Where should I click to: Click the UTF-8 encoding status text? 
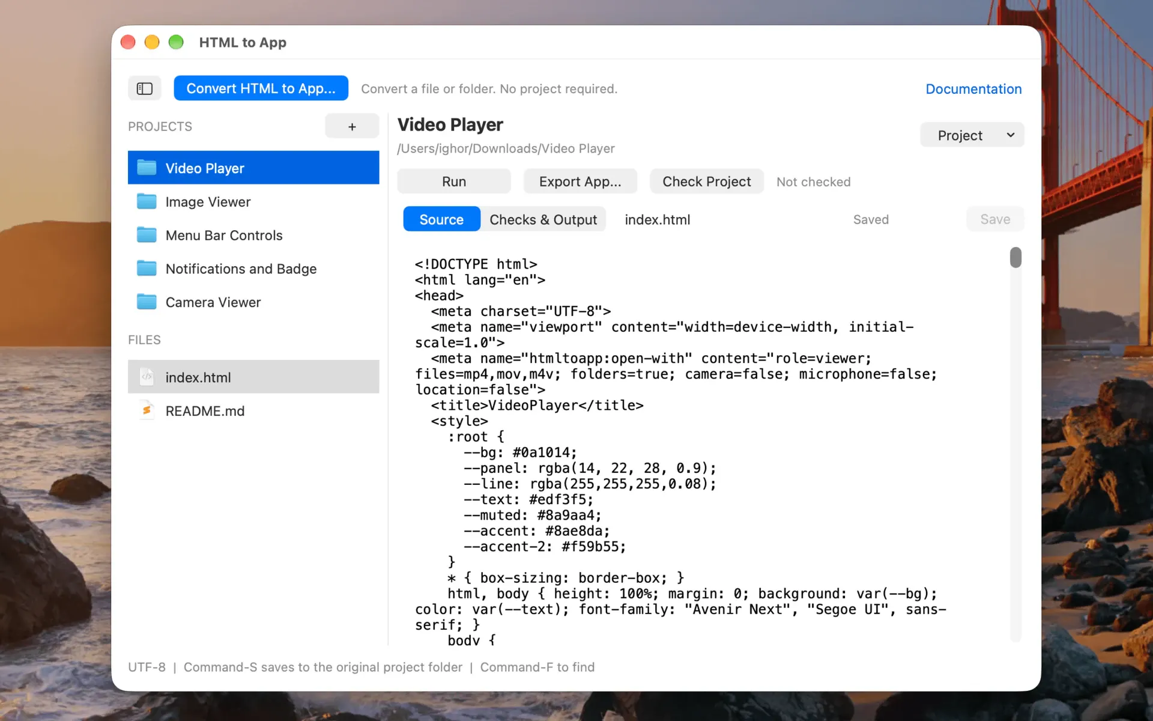pyautogui.click(x=147, y=667)
